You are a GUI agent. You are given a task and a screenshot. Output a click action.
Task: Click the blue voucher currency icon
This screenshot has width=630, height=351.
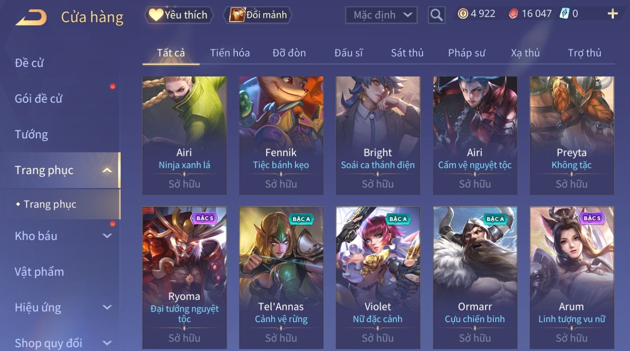[564, 14]
